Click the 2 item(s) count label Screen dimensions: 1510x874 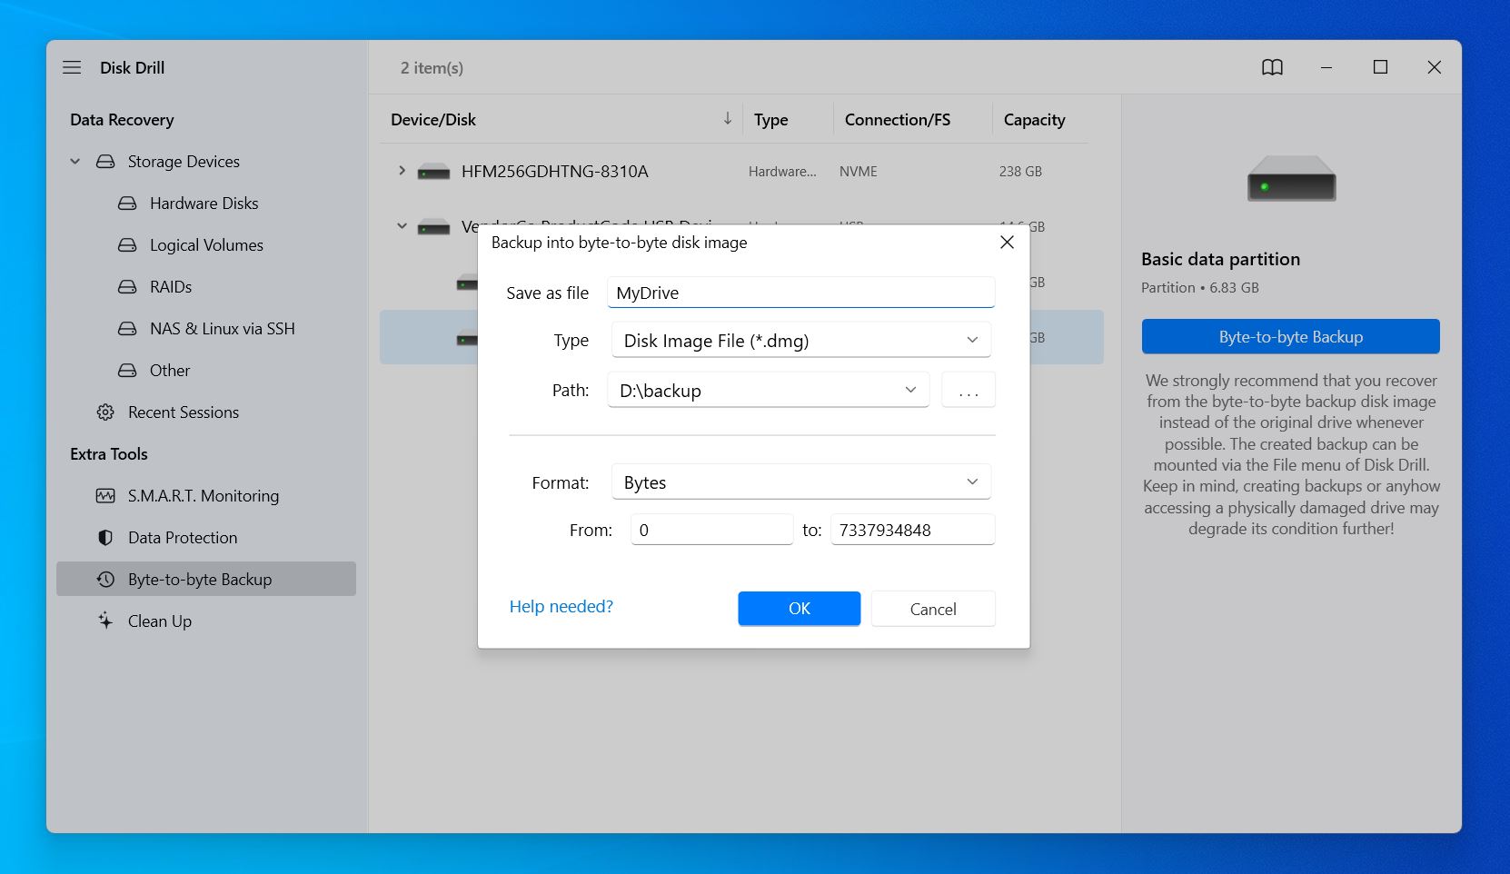[432, 68]
